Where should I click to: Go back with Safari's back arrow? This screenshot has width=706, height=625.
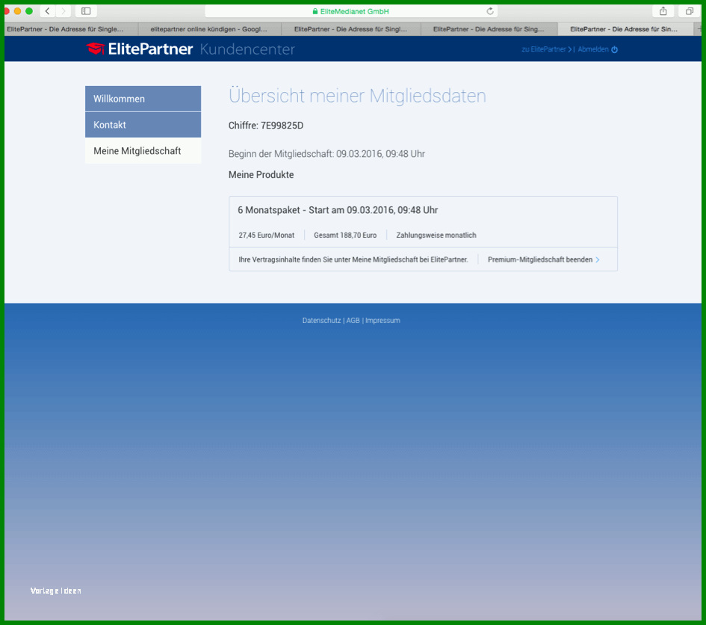pos(47,11)
